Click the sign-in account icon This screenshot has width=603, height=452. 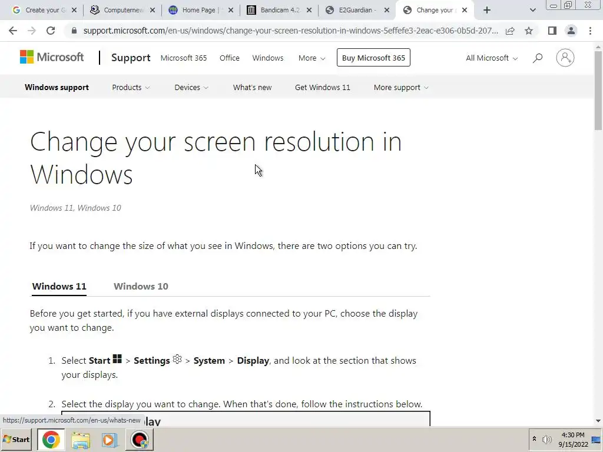coord(565,58)
